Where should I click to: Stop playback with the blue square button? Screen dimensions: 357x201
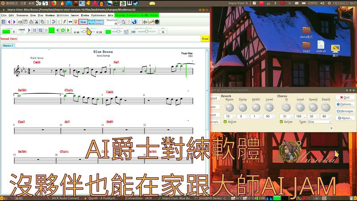40,30
